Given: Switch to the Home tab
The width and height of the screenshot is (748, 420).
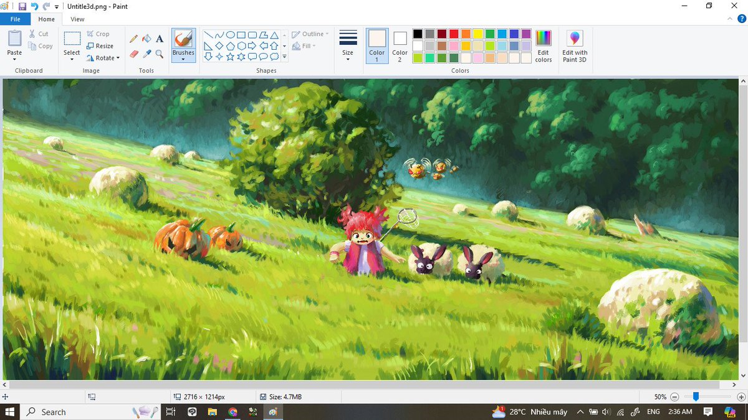Looking at the screenshot, I should (x=47, y=19).
